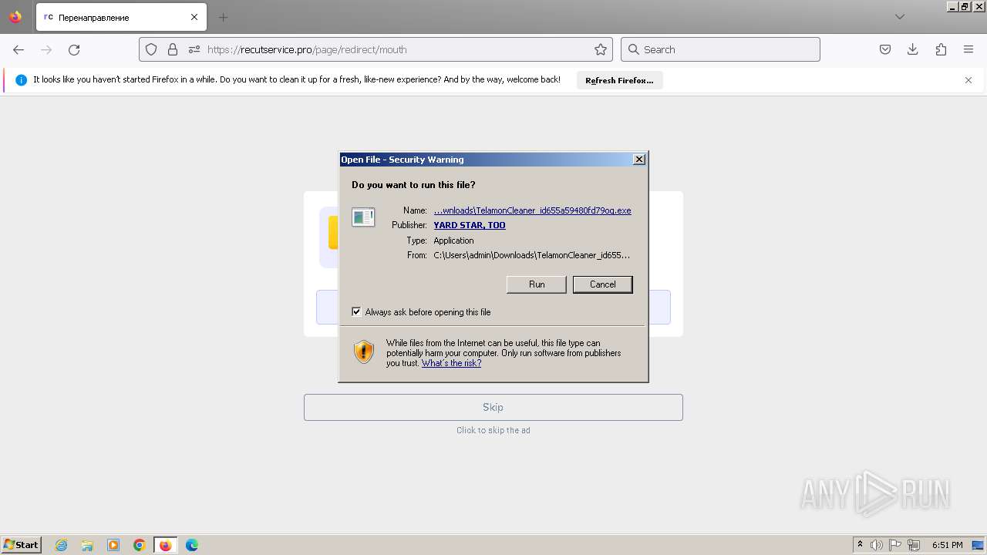The width and height of the screenshot is (987, 555).
Task: Open site permissions icon in address bar
Action: [194, 49]
